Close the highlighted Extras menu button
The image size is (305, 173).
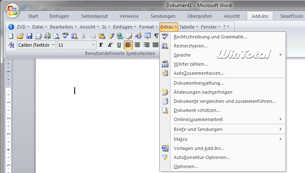169,27
